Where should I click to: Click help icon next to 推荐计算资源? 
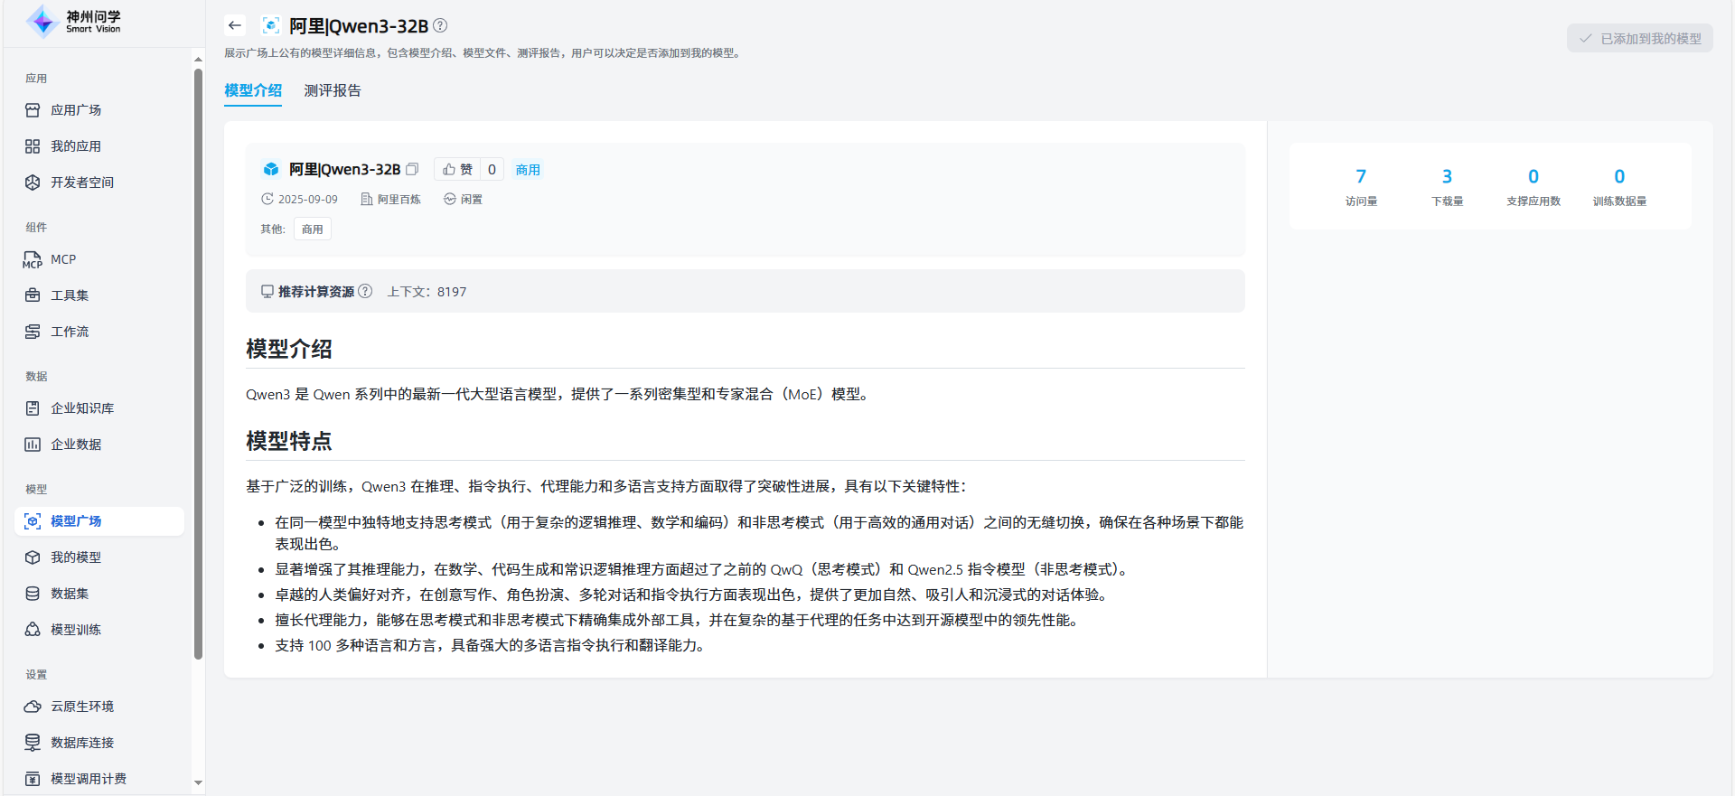tap(365, 291)
